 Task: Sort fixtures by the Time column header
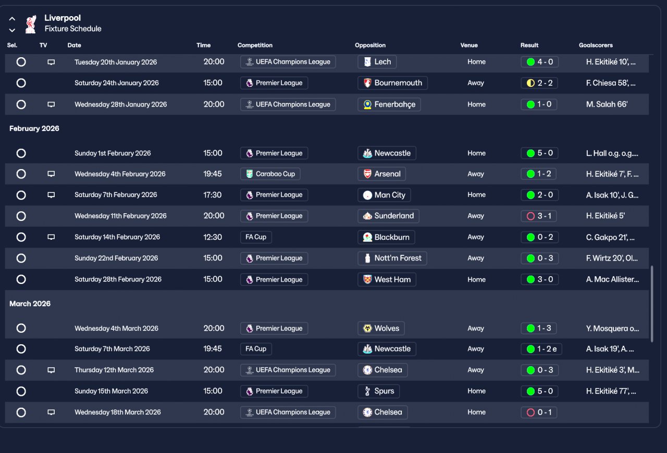203,45
